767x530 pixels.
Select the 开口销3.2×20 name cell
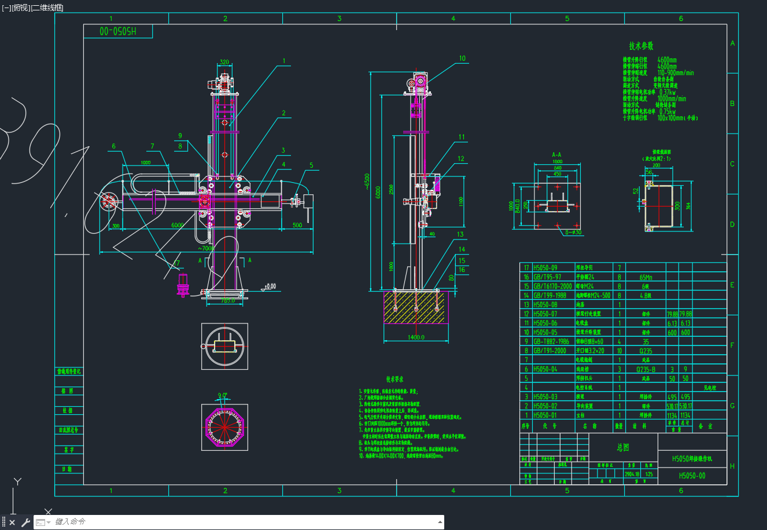tap(590, 351)
